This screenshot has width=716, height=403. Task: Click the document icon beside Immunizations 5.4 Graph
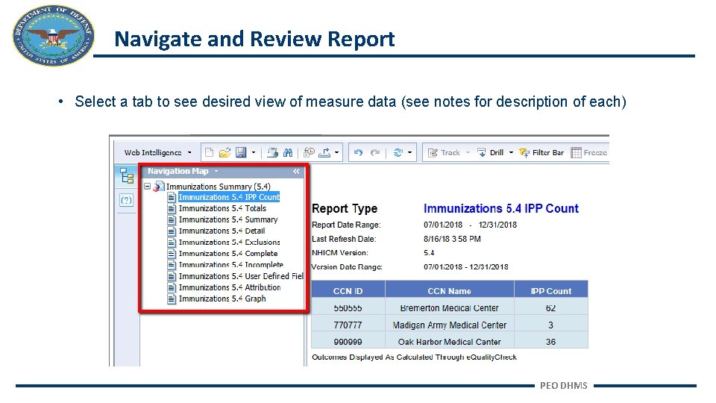(x=172, y=299)
